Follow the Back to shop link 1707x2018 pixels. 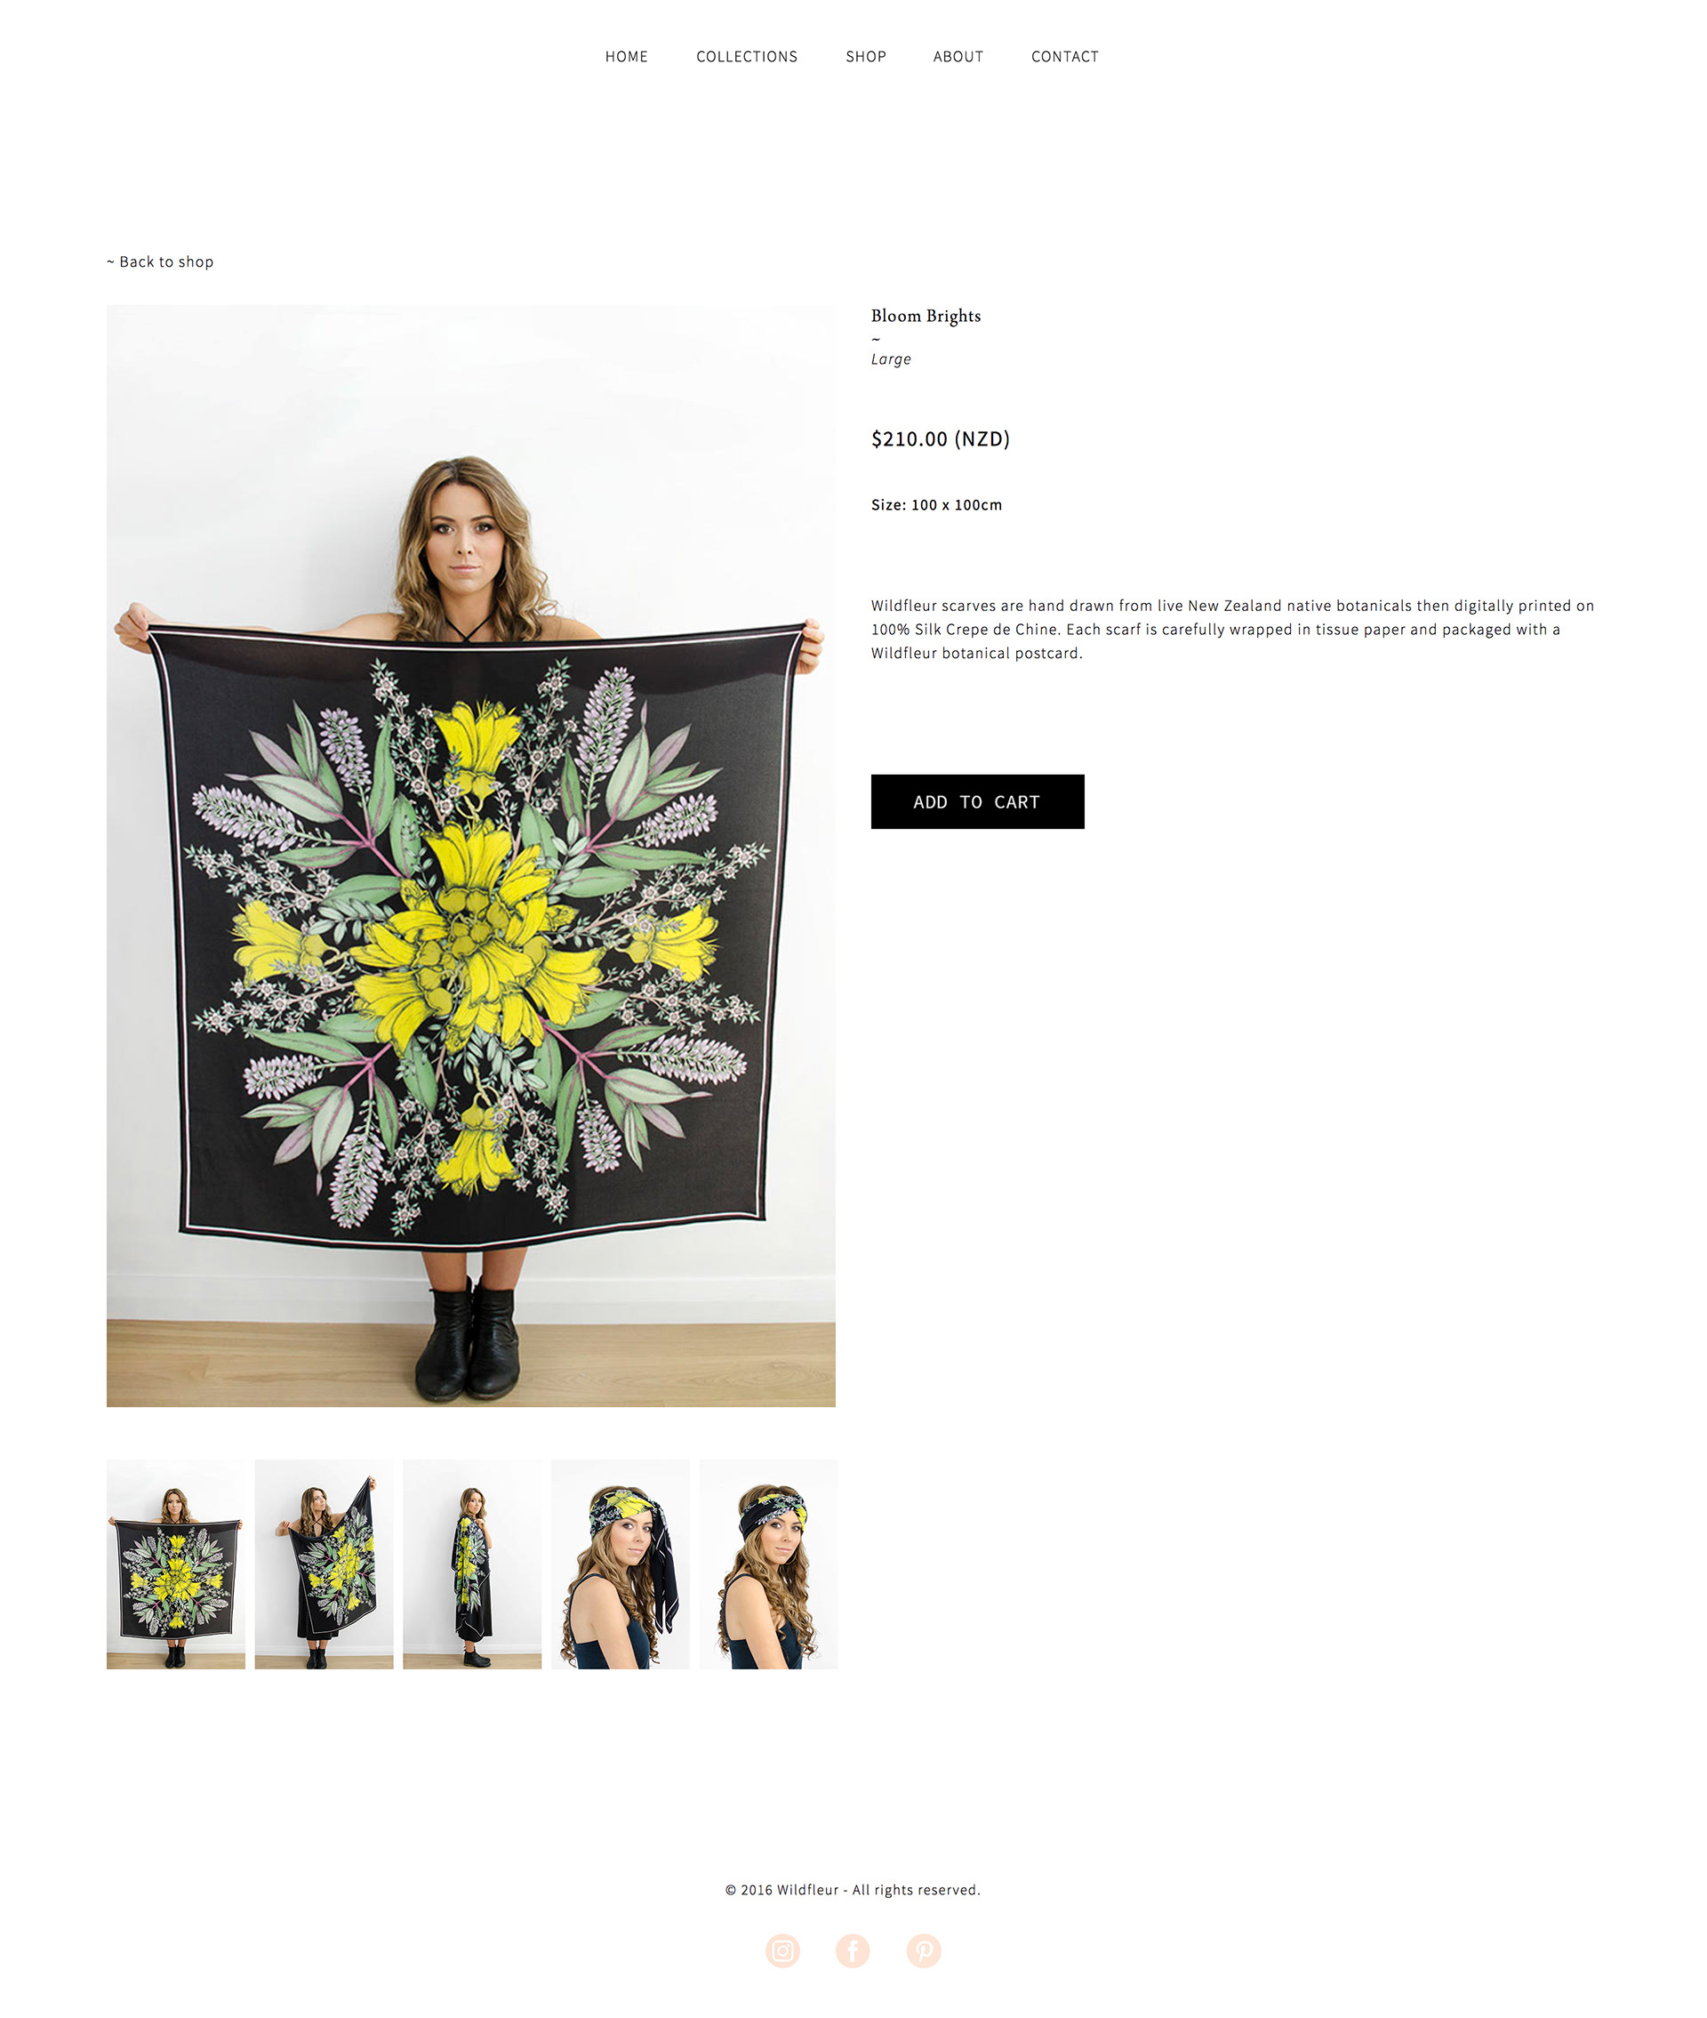click(161, 261)
